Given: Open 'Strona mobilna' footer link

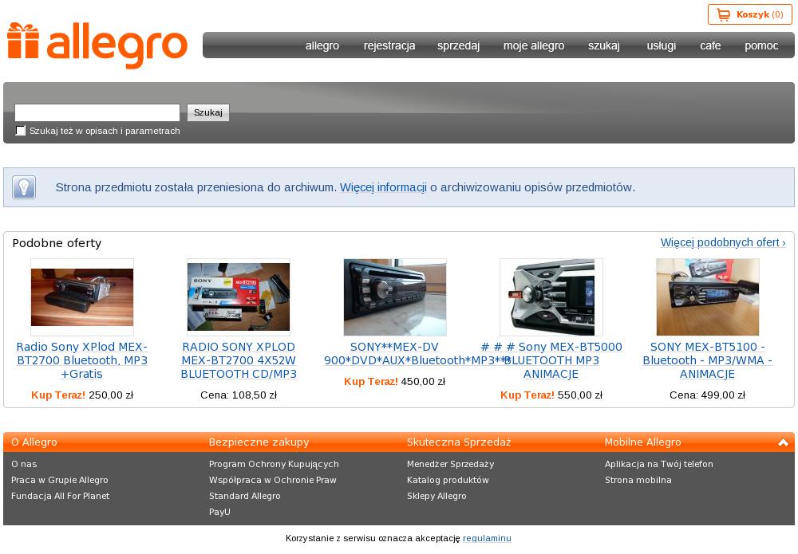Looking at the screenshot, I should pyautogui.click(x=638, y=480).
